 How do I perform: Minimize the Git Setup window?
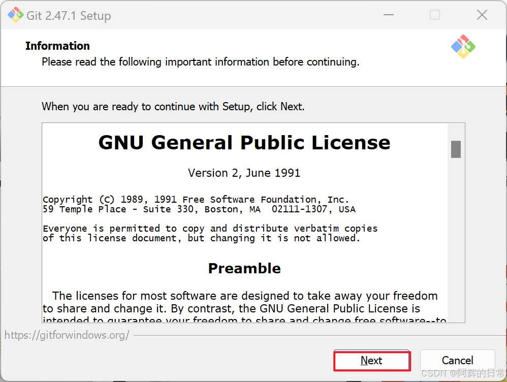(388, 15)
